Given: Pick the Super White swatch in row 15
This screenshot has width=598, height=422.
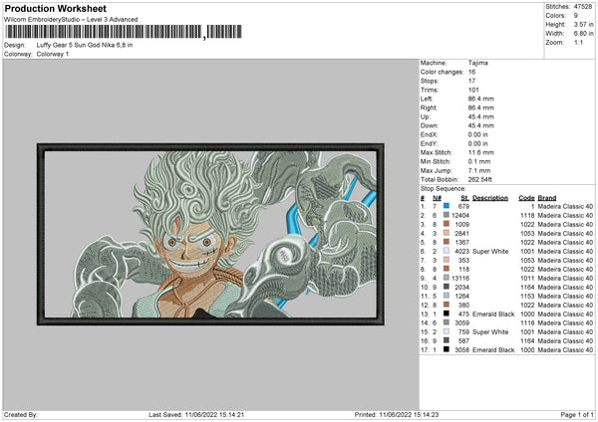Looking at the screenshot, I should click(447, 331).
